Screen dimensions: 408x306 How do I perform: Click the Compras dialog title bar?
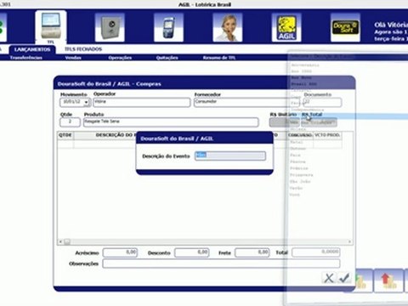204,83
